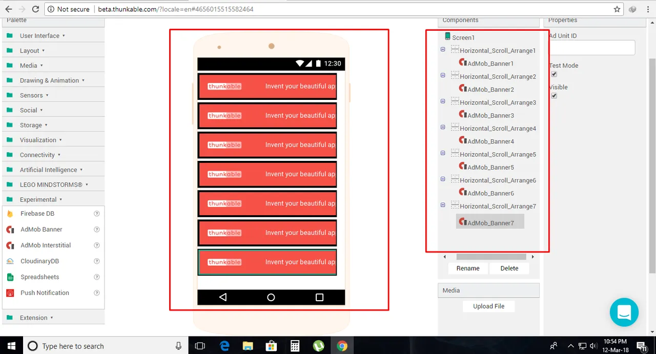
Task: Expand LEGO MINDSTORMS palette category
Action: (53, 184)
